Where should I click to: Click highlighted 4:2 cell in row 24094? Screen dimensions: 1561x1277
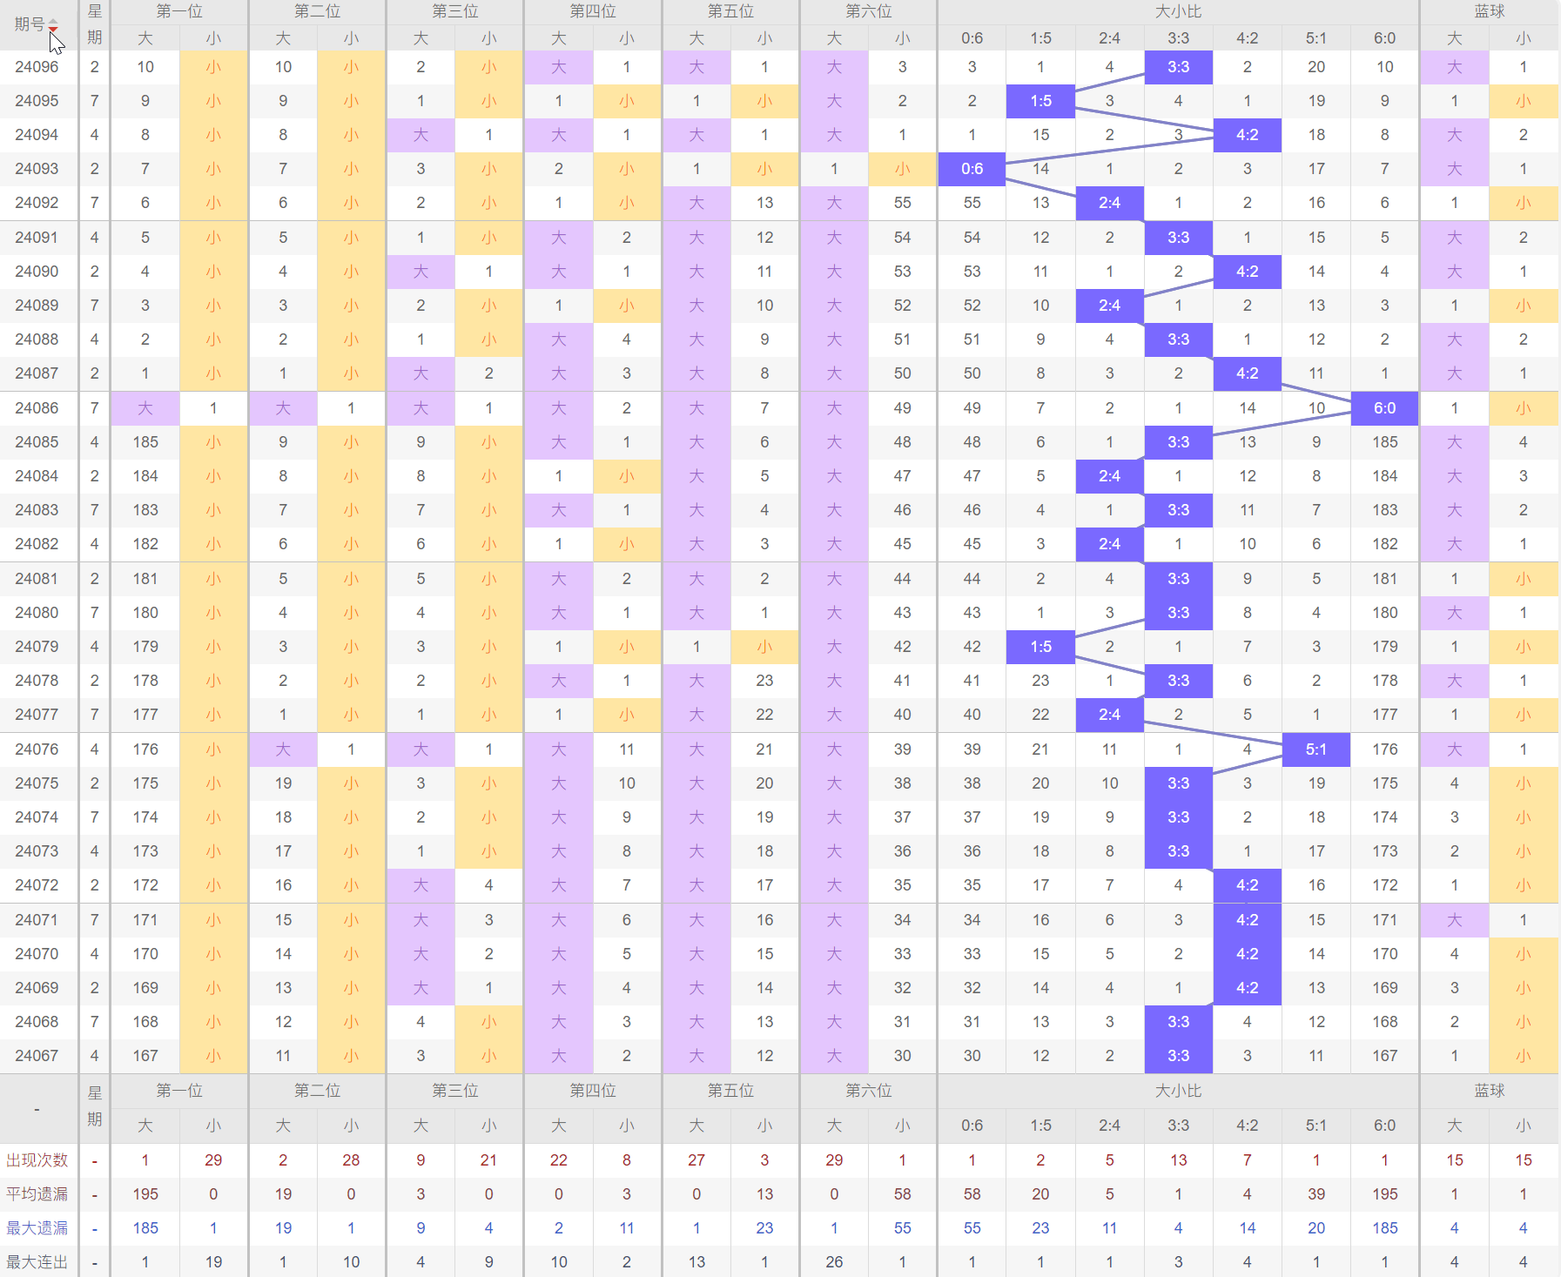[x=1247, y=135]
